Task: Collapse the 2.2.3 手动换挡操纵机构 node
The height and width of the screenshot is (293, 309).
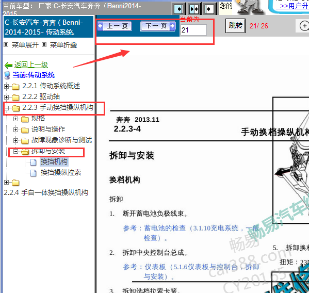Action: pyautogui.click(x=6, y=108)
